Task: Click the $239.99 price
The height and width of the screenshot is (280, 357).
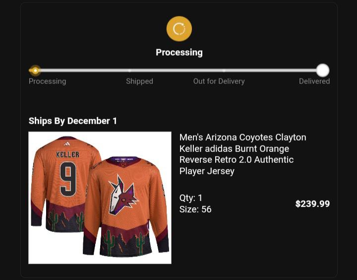Action: coord(312,204)
